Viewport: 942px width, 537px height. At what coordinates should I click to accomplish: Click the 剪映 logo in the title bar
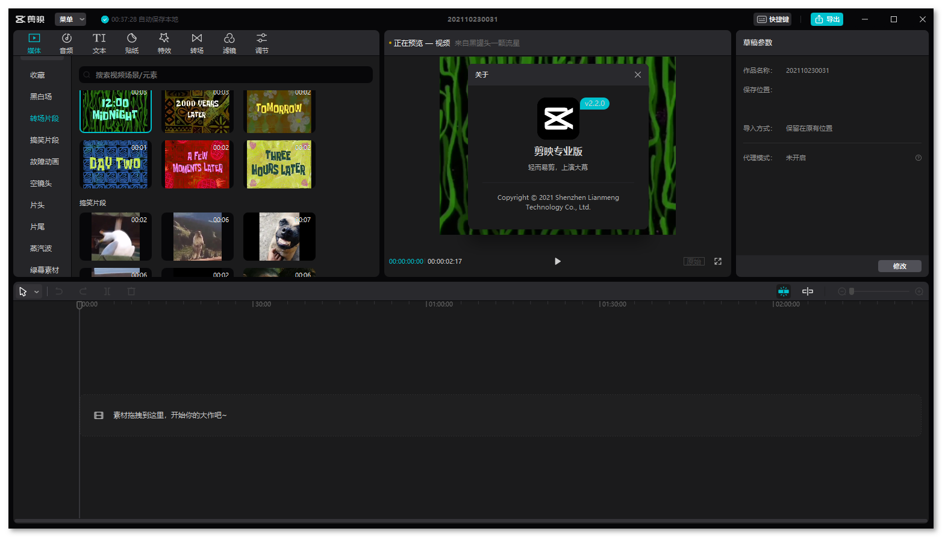pos(30,19)
